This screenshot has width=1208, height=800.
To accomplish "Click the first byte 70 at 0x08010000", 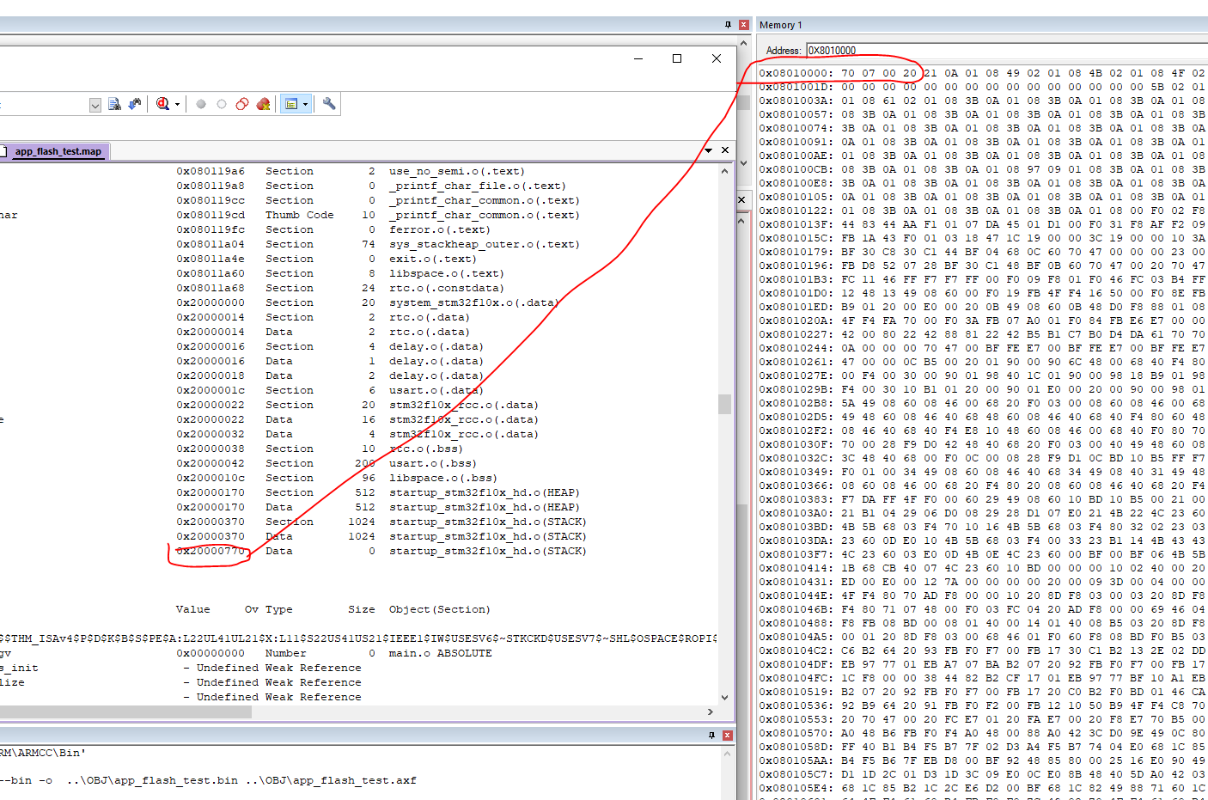I will click(x=848, y=73).
